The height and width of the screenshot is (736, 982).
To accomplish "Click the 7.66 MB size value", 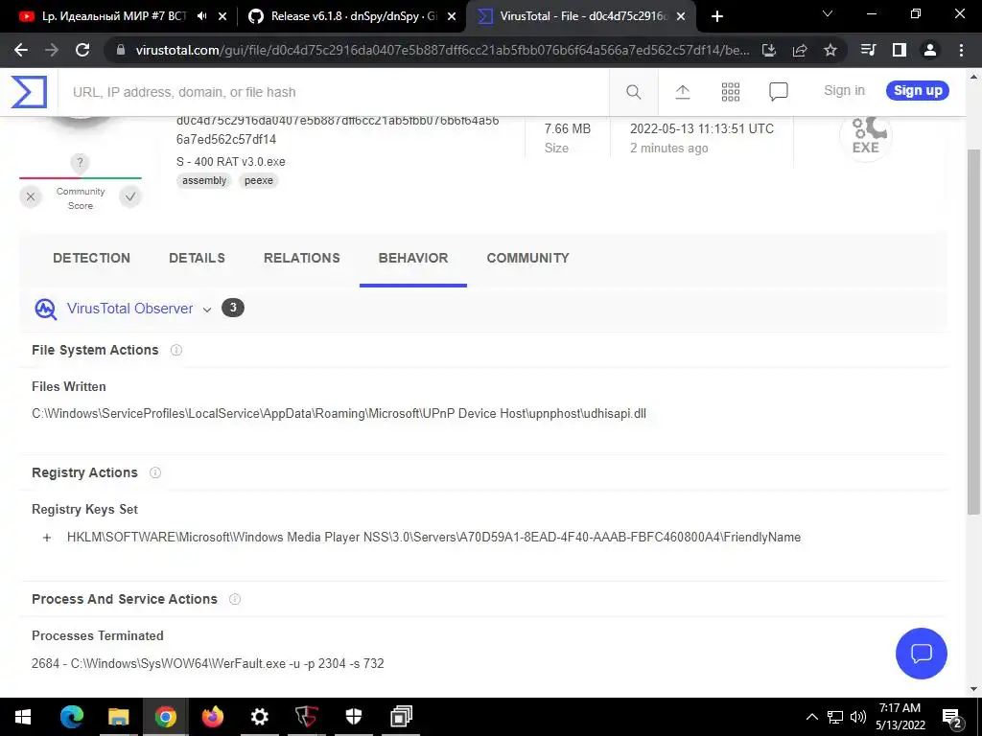I will point(568,129).
